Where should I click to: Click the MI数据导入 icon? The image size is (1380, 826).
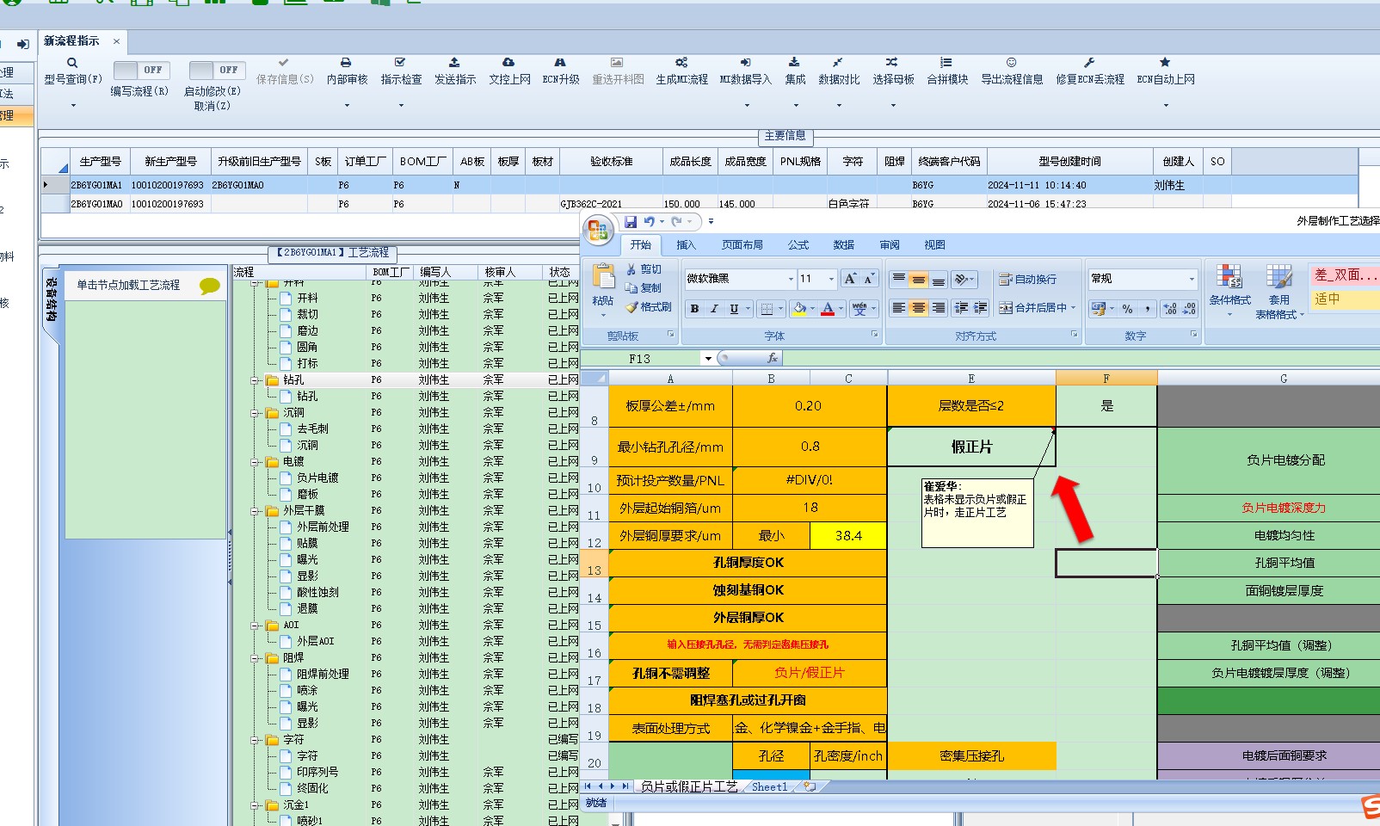coord(745,63)
